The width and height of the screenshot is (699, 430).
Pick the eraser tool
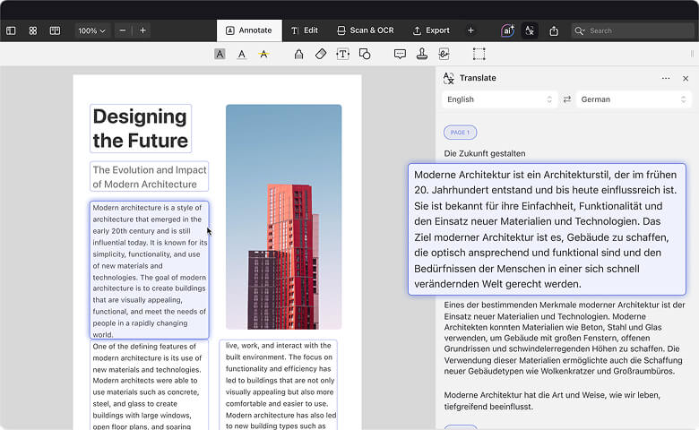coord(321,54)
